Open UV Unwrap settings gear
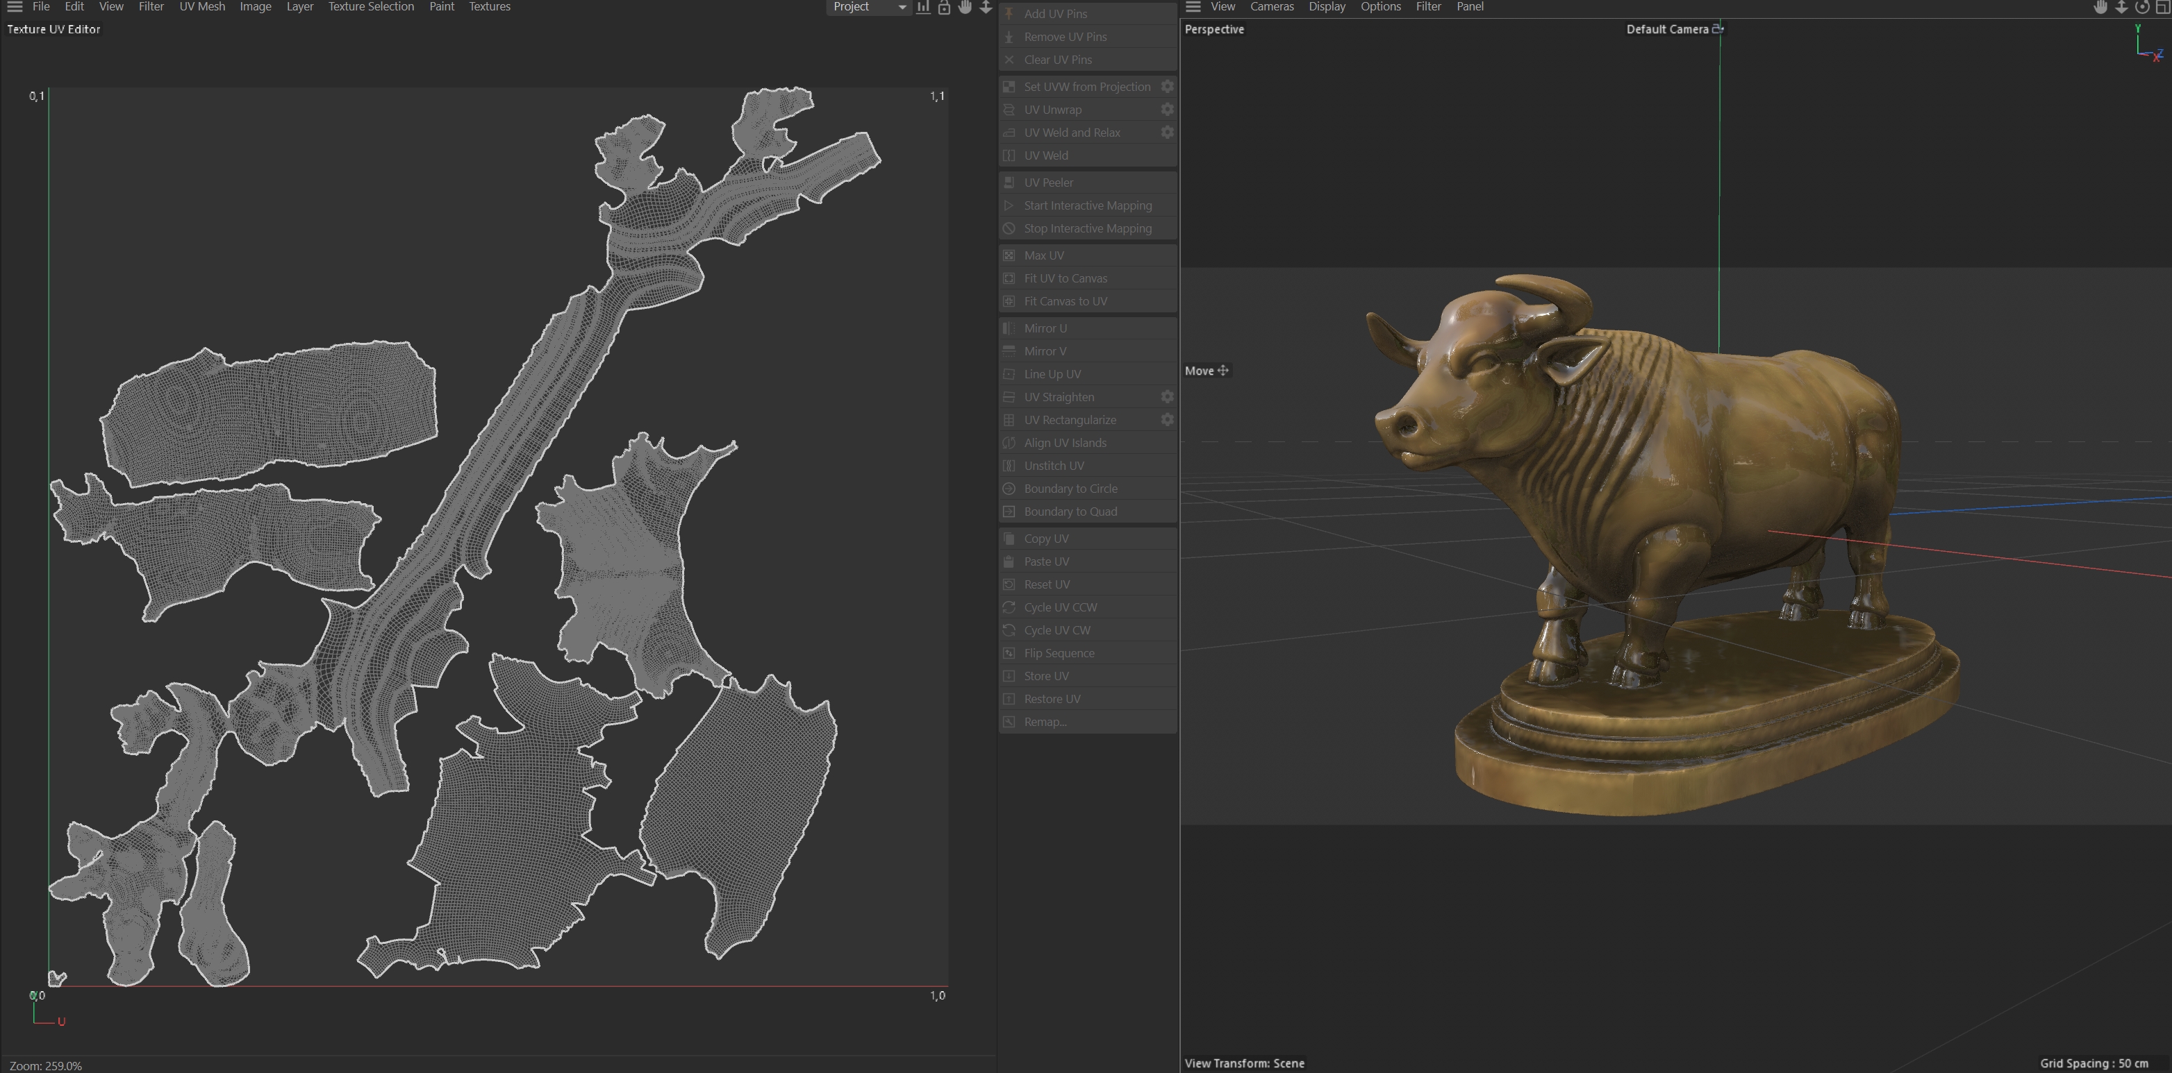The height and width of the screenshot is (1073, 2172). point(1167,110)
